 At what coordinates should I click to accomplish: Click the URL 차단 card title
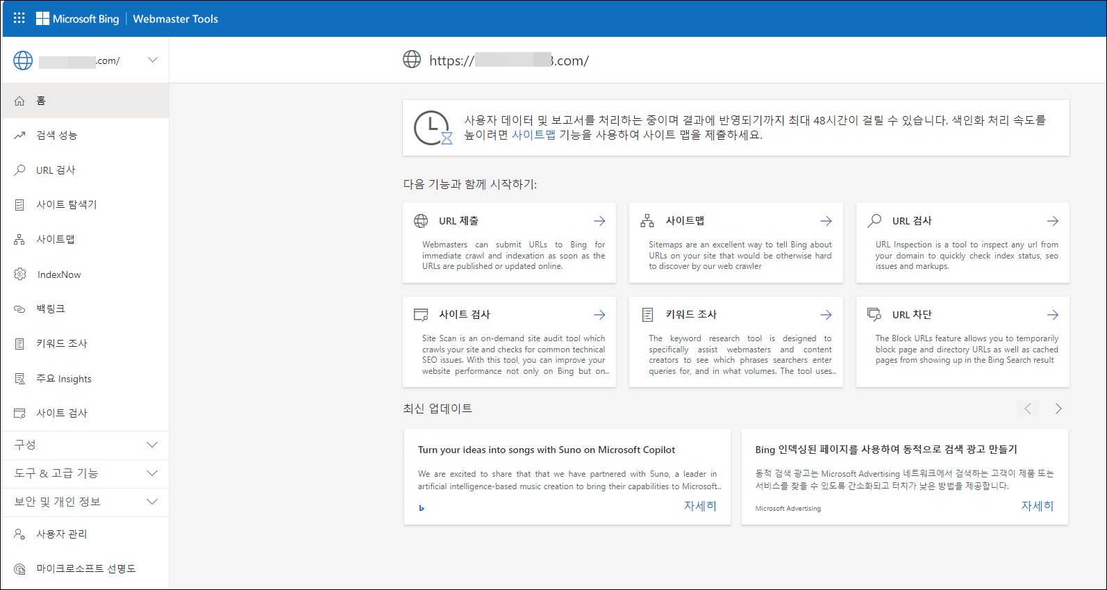pyautogui.click(x=912, y=315)
